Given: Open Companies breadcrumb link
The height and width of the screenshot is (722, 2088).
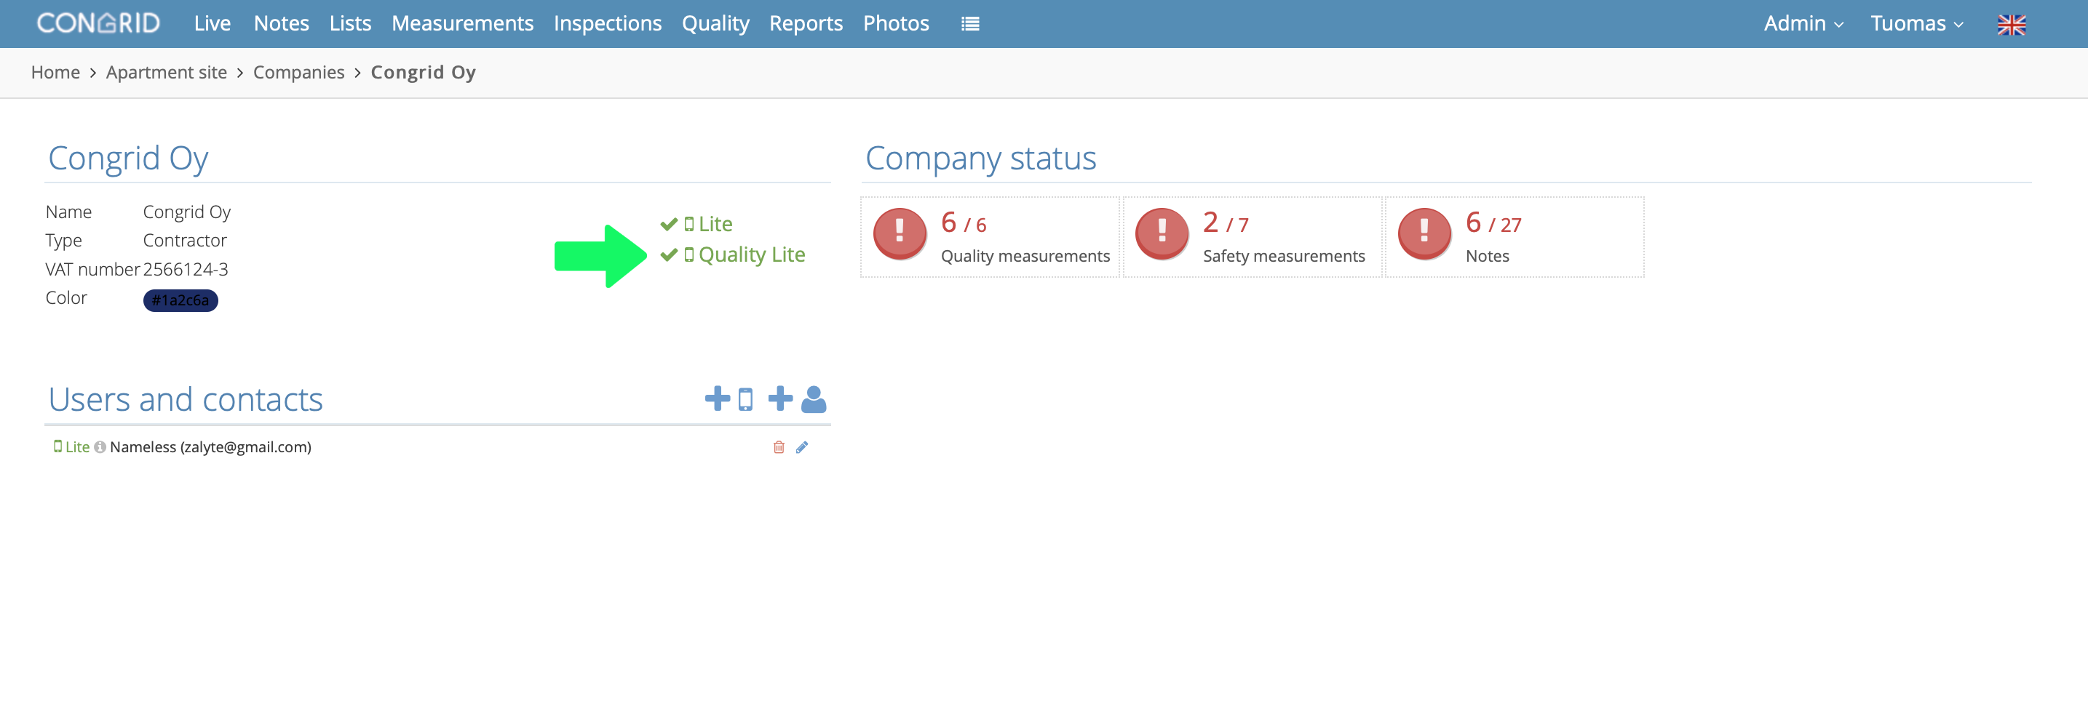Looking at the screenshot, I should (x=298, y=72).
